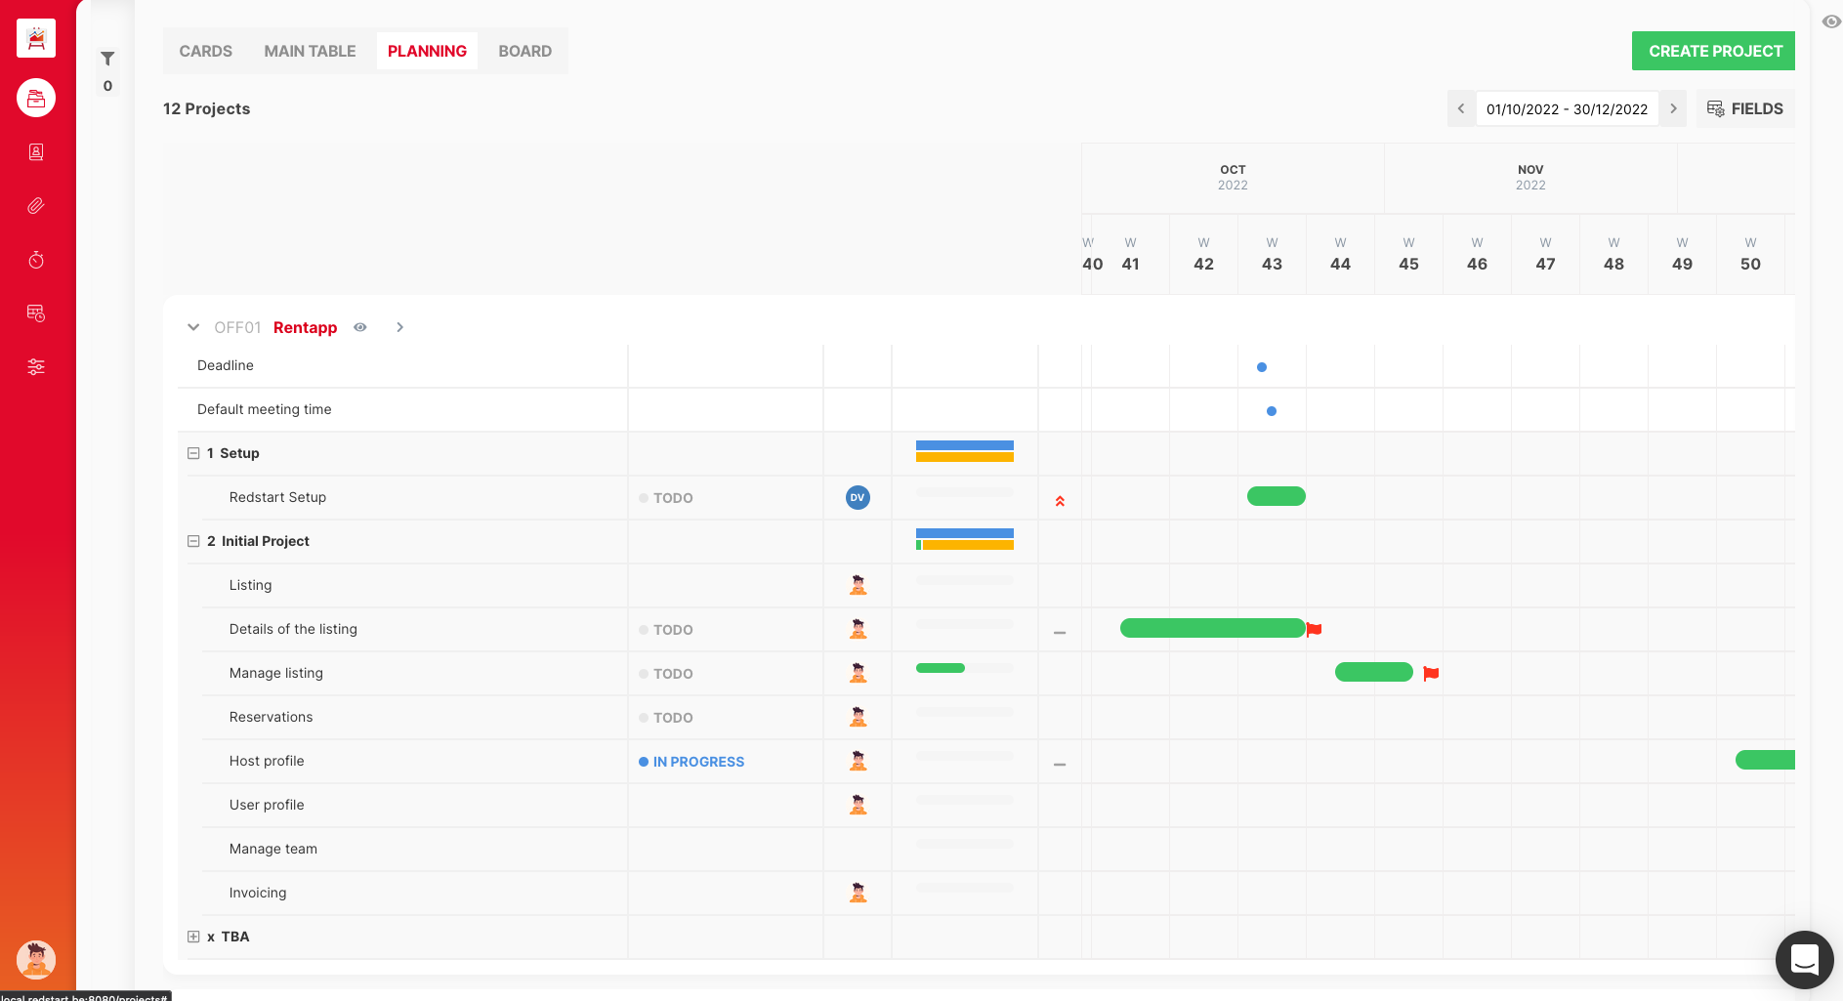This screenshot has width=1843, height=1001.
Task: Collapse the Initial Project group
Action: coord(193,541)
